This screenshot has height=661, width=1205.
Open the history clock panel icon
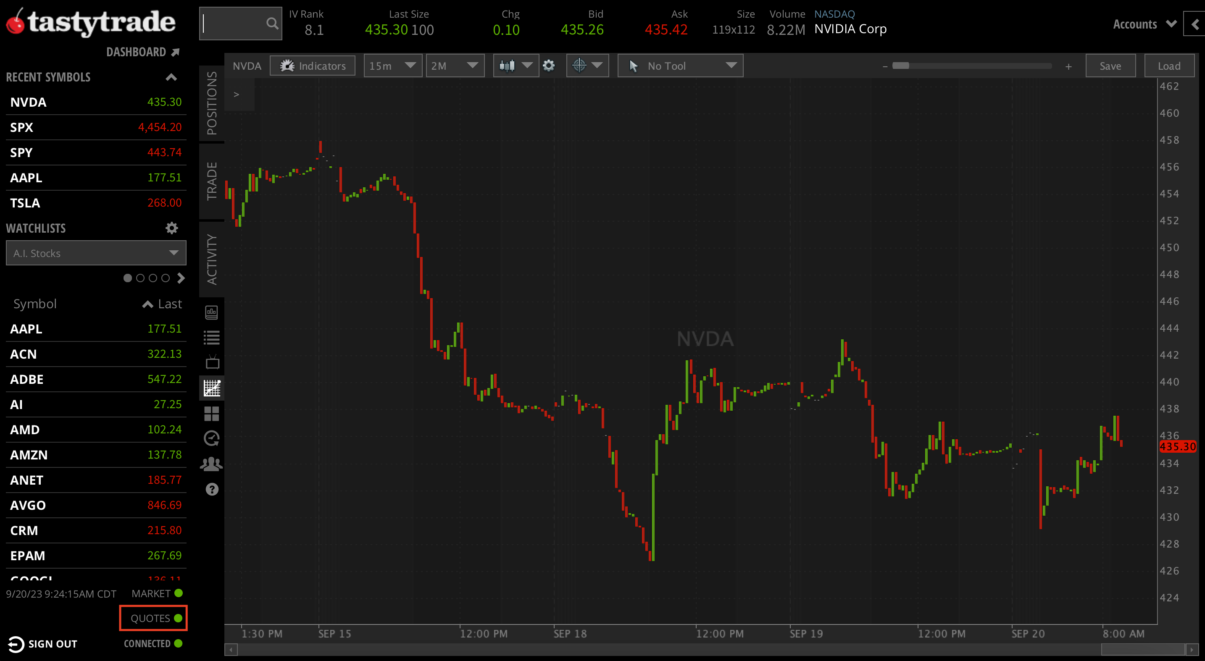pos(211,438)
